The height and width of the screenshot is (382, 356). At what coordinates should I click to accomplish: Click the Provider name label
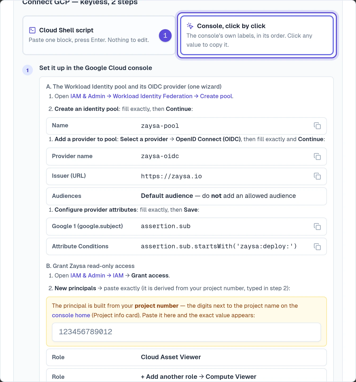72,156
